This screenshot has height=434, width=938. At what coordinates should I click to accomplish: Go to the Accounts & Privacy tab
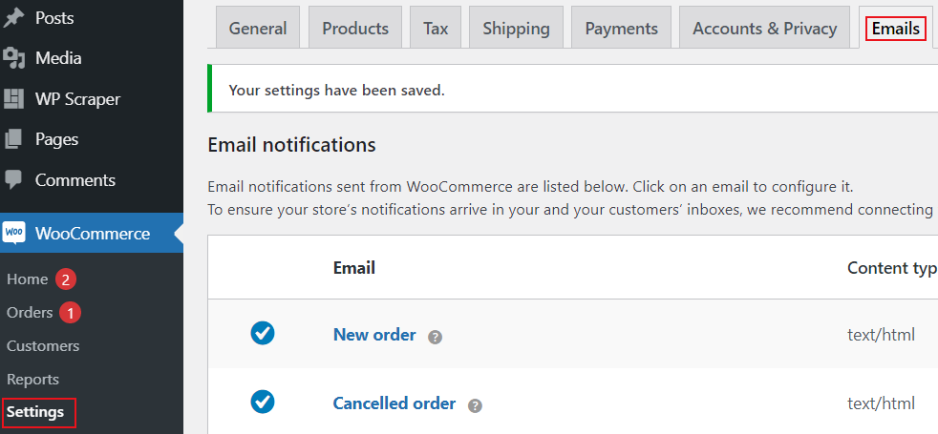(x=764, y=28)
